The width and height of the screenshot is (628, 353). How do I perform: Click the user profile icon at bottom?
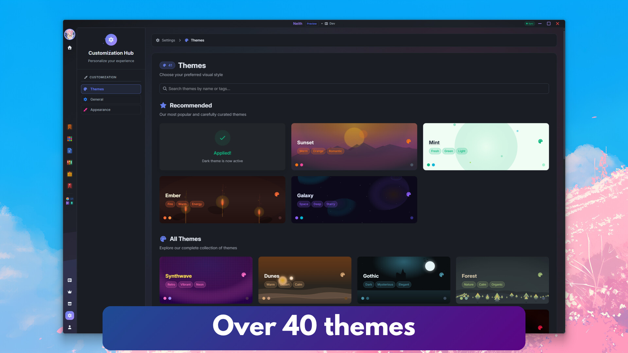coord(70,327)
